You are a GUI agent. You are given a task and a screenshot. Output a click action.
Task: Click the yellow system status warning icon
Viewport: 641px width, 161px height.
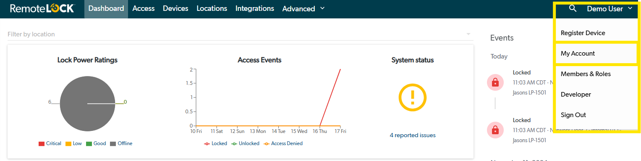(x=412, y=97)
